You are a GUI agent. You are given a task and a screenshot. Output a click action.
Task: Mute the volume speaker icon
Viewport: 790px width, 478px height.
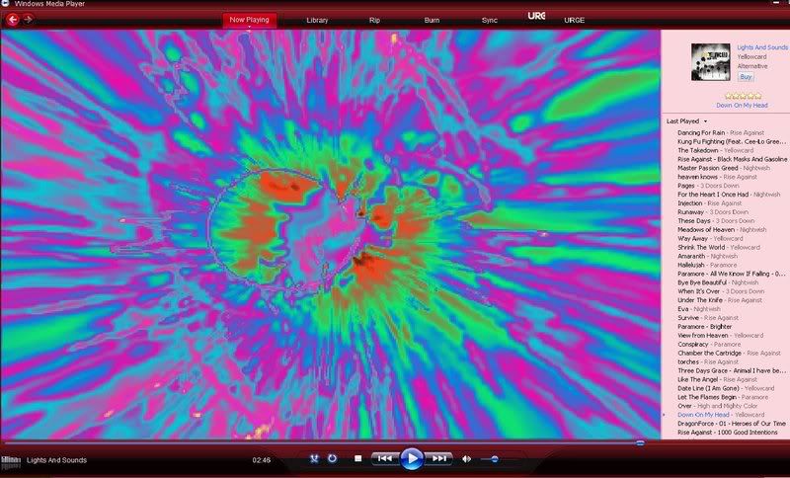pyautogui.click(x=467, y=459)
